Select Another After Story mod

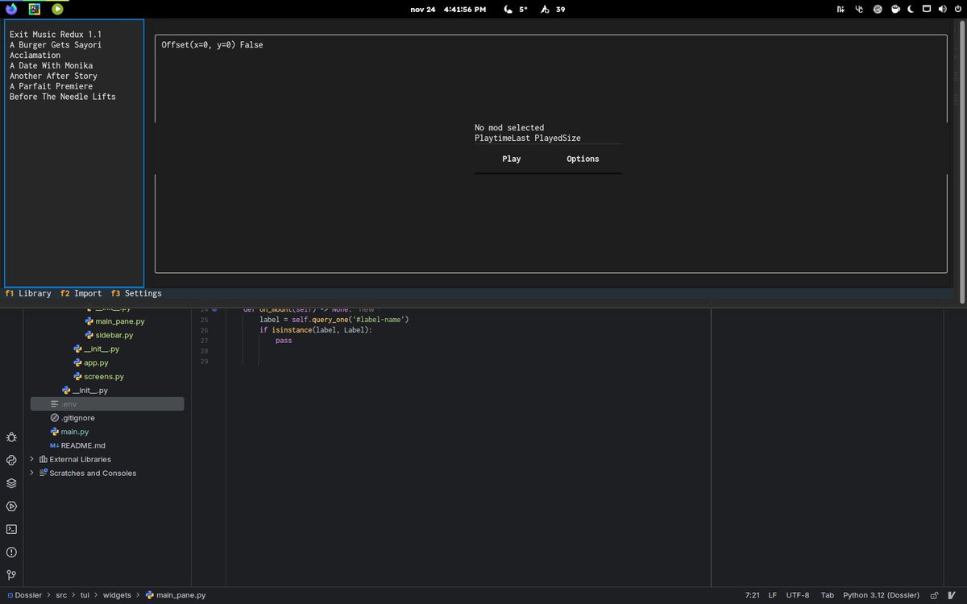click(x=53, y=76)
